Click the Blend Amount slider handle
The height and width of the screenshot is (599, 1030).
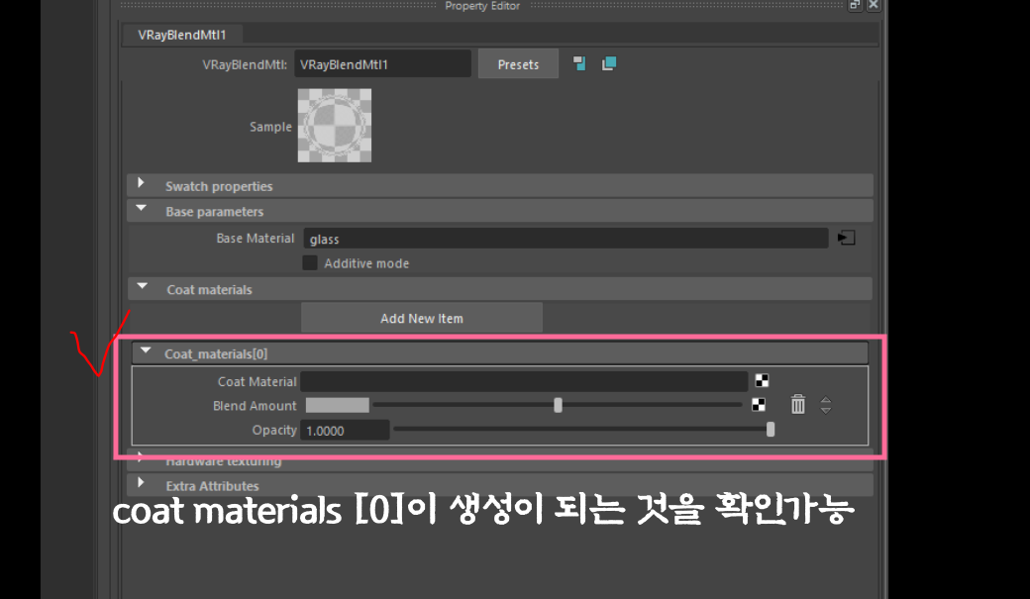coord(558,405)
